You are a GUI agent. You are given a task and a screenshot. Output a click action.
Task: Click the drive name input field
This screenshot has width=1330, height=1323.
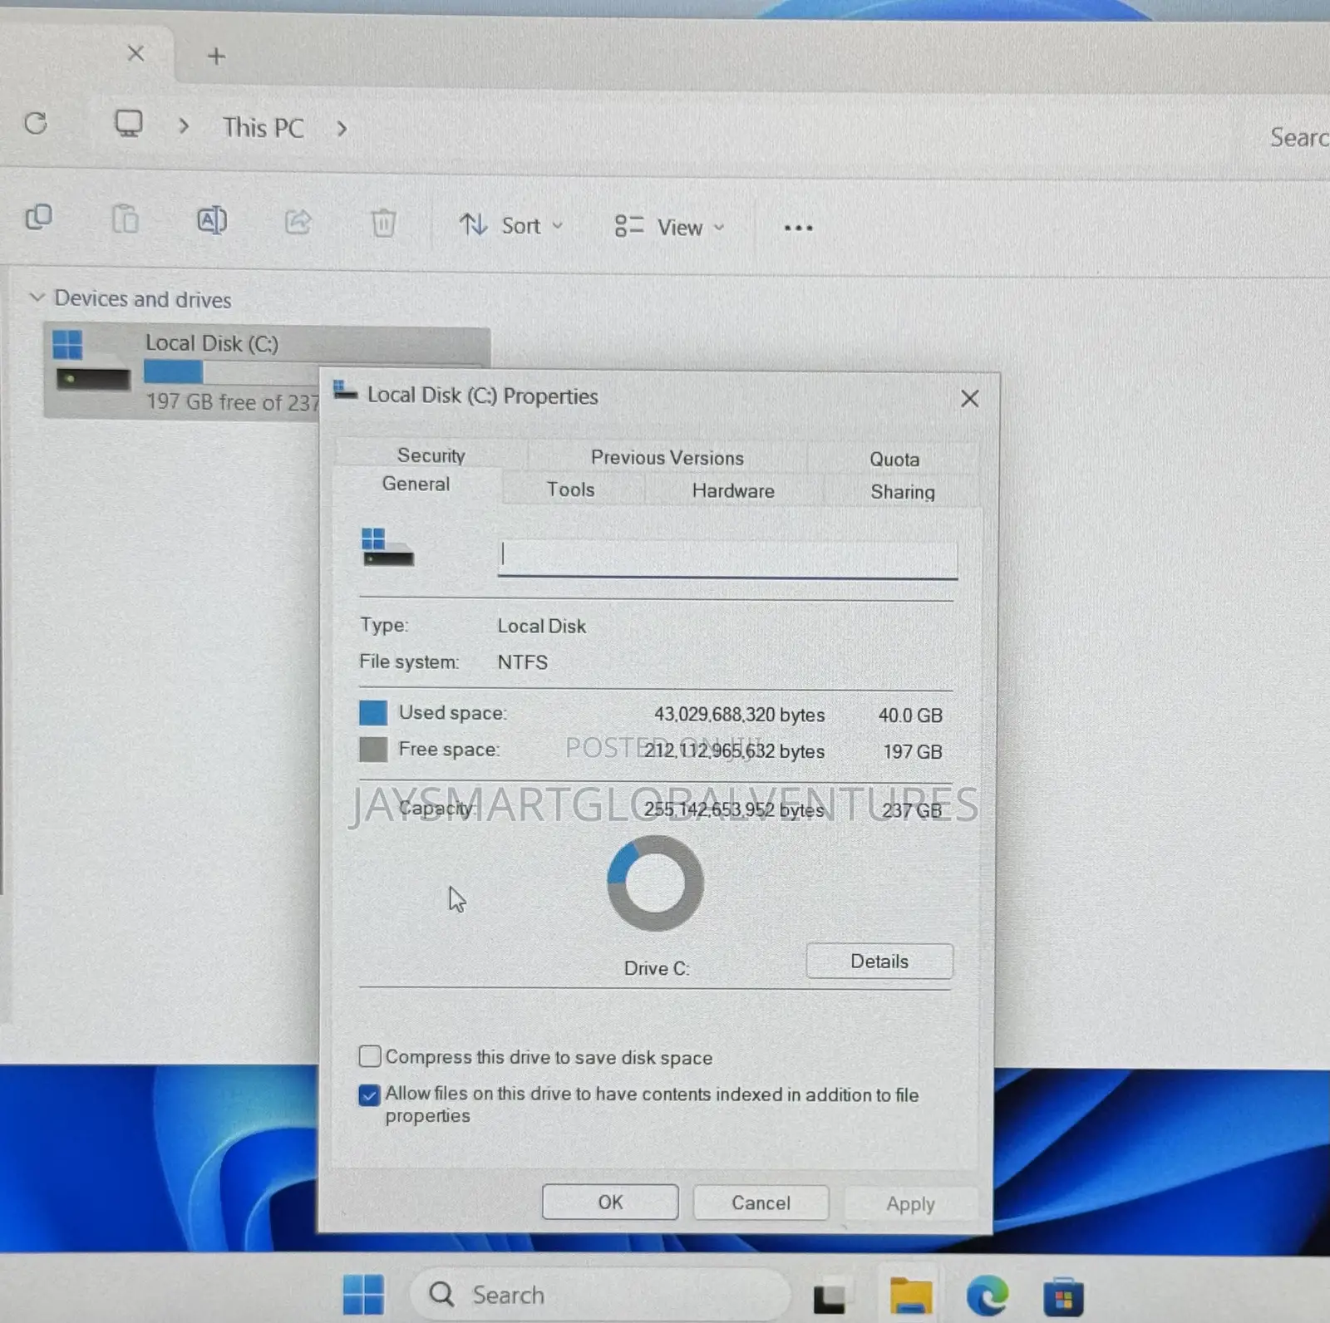(x=727, y=558)
